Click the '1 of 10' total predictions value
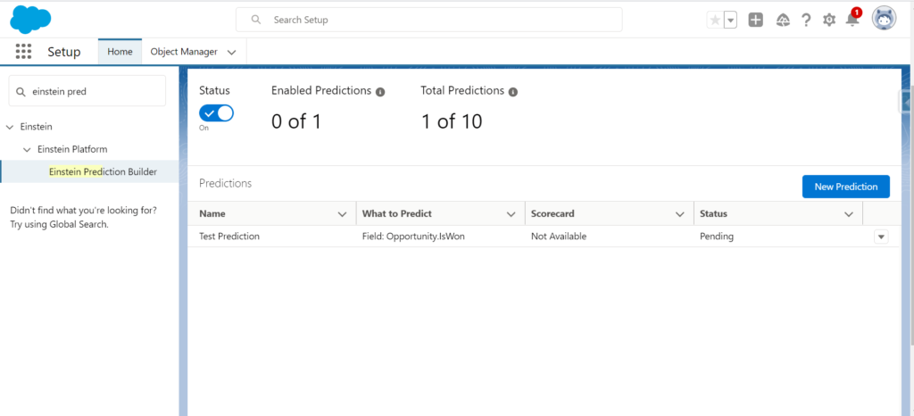Screen dimensions: 914x416 point(452,121)
